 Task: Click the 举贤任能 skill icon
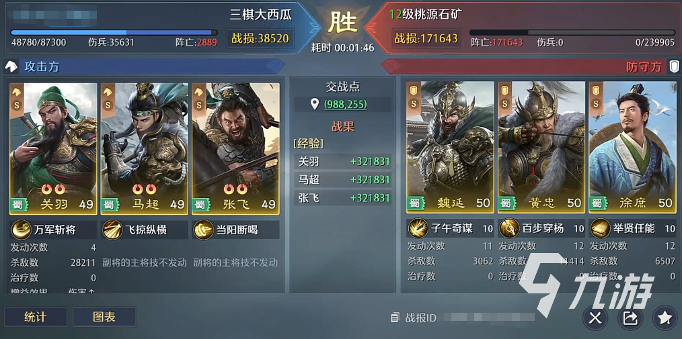(600, 228)
